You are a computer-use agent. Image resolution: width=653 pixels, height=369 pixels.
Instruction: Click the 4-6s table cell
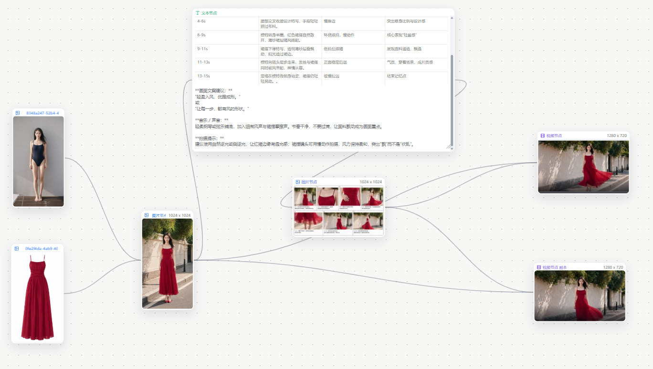point(227,24)
